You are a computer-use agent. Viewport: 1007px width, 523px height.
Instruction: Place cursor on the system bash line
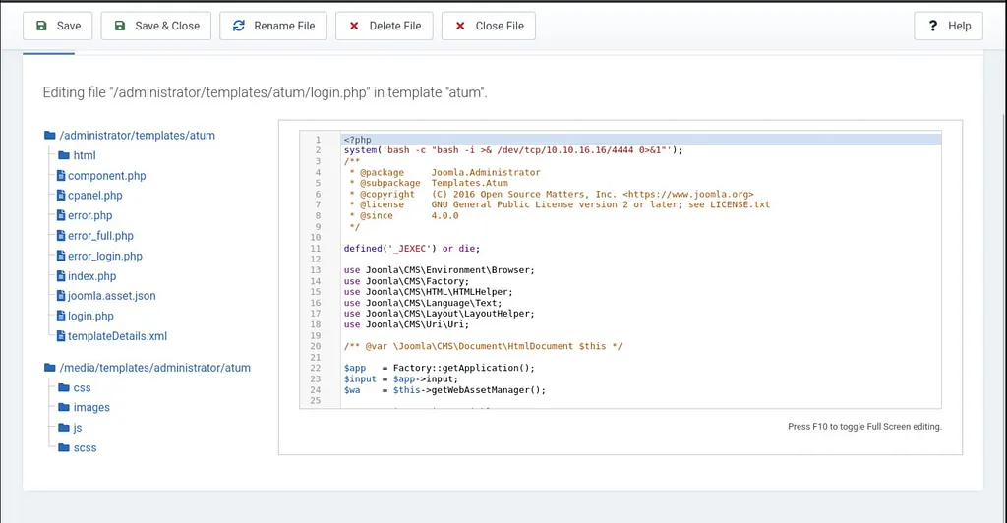(513, 150)
